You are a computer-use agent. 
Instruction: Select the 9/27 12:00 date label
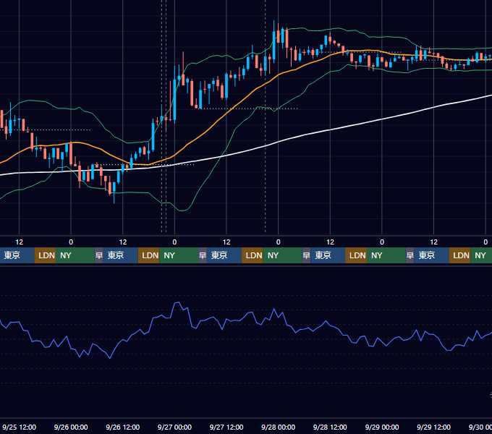(226, 427)
